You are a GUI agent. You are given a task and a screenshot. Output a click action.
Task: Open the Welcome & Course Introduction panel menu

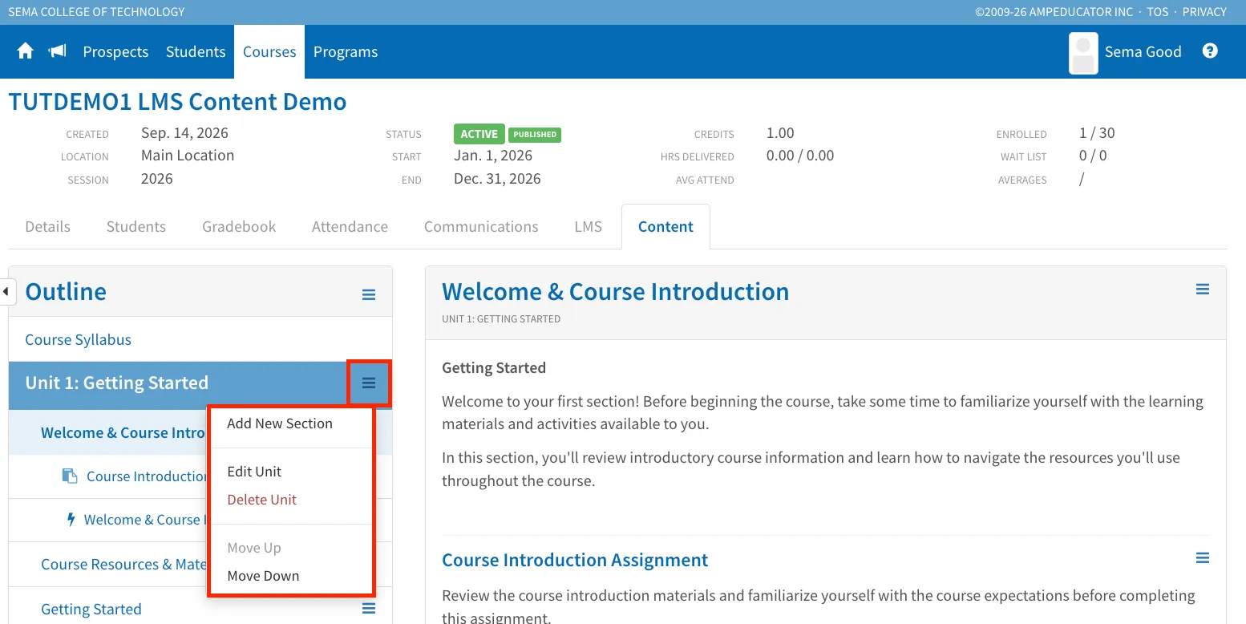pos(1203,289)
